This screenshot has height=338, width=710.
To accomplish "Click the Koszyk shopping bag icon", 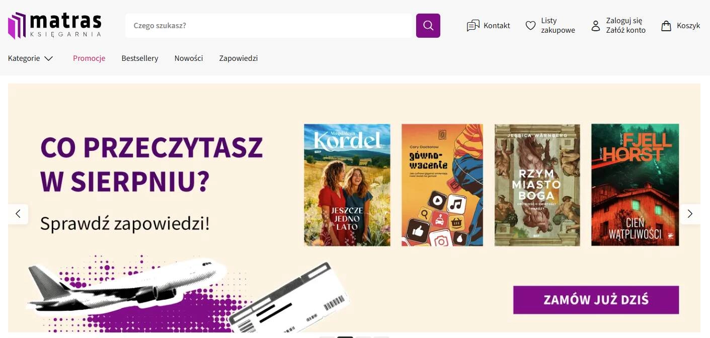I will pyautogui.click(x=666, y=26).
